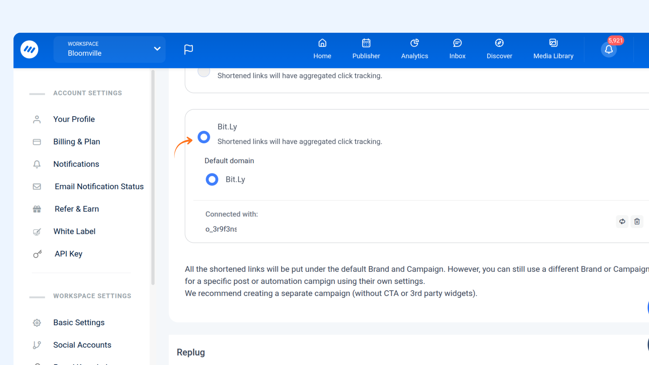The width and height of the screenshot is (649, 365).
Task: Open API Key settings
Action: tap(69, 254)
